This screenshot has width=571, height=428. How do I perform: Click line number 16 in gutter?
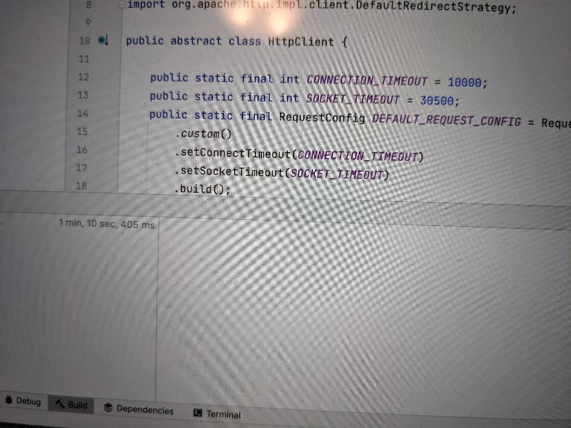82,150
